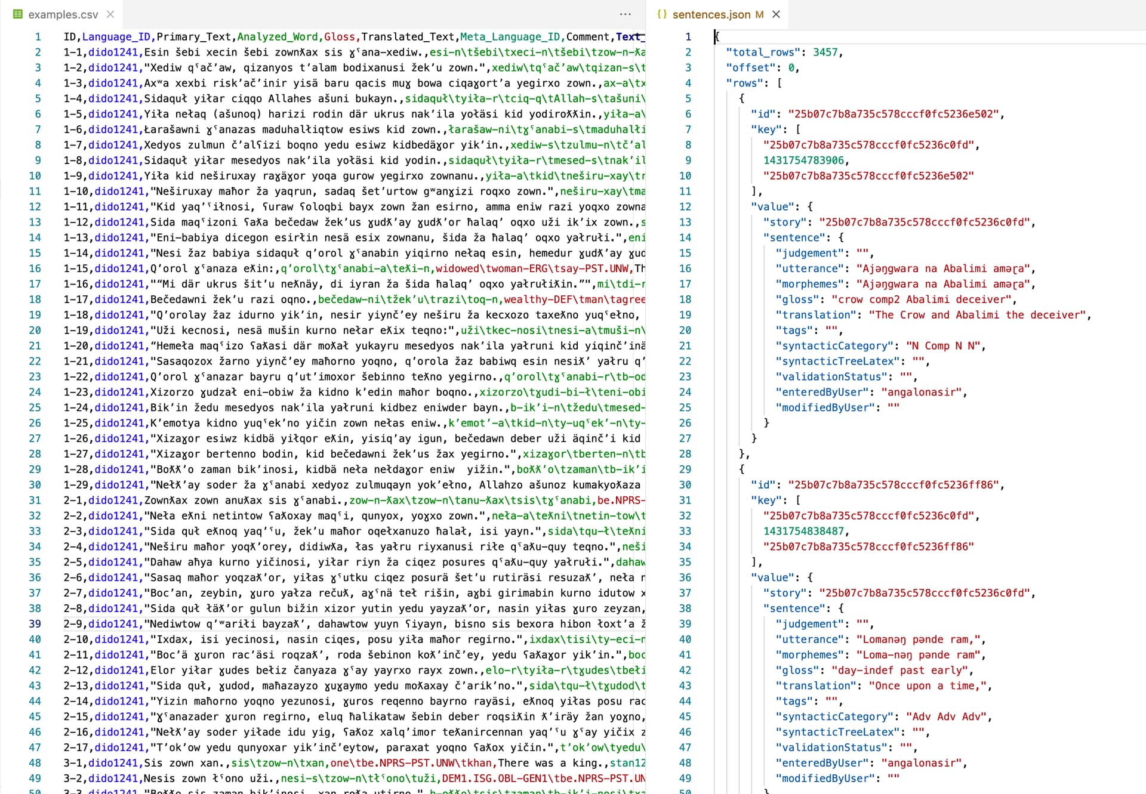Screen dimensions: 1146x794
Task: Click the number 1431754838487 in sentences.json
Action: point(803,532)
